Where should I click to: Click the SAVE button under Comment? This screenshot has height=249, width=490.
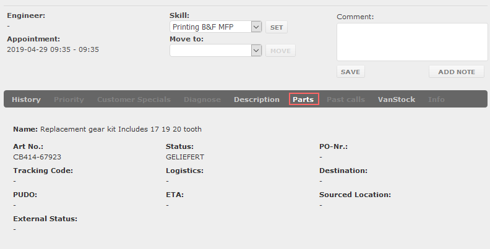click(x=351, y=72)
